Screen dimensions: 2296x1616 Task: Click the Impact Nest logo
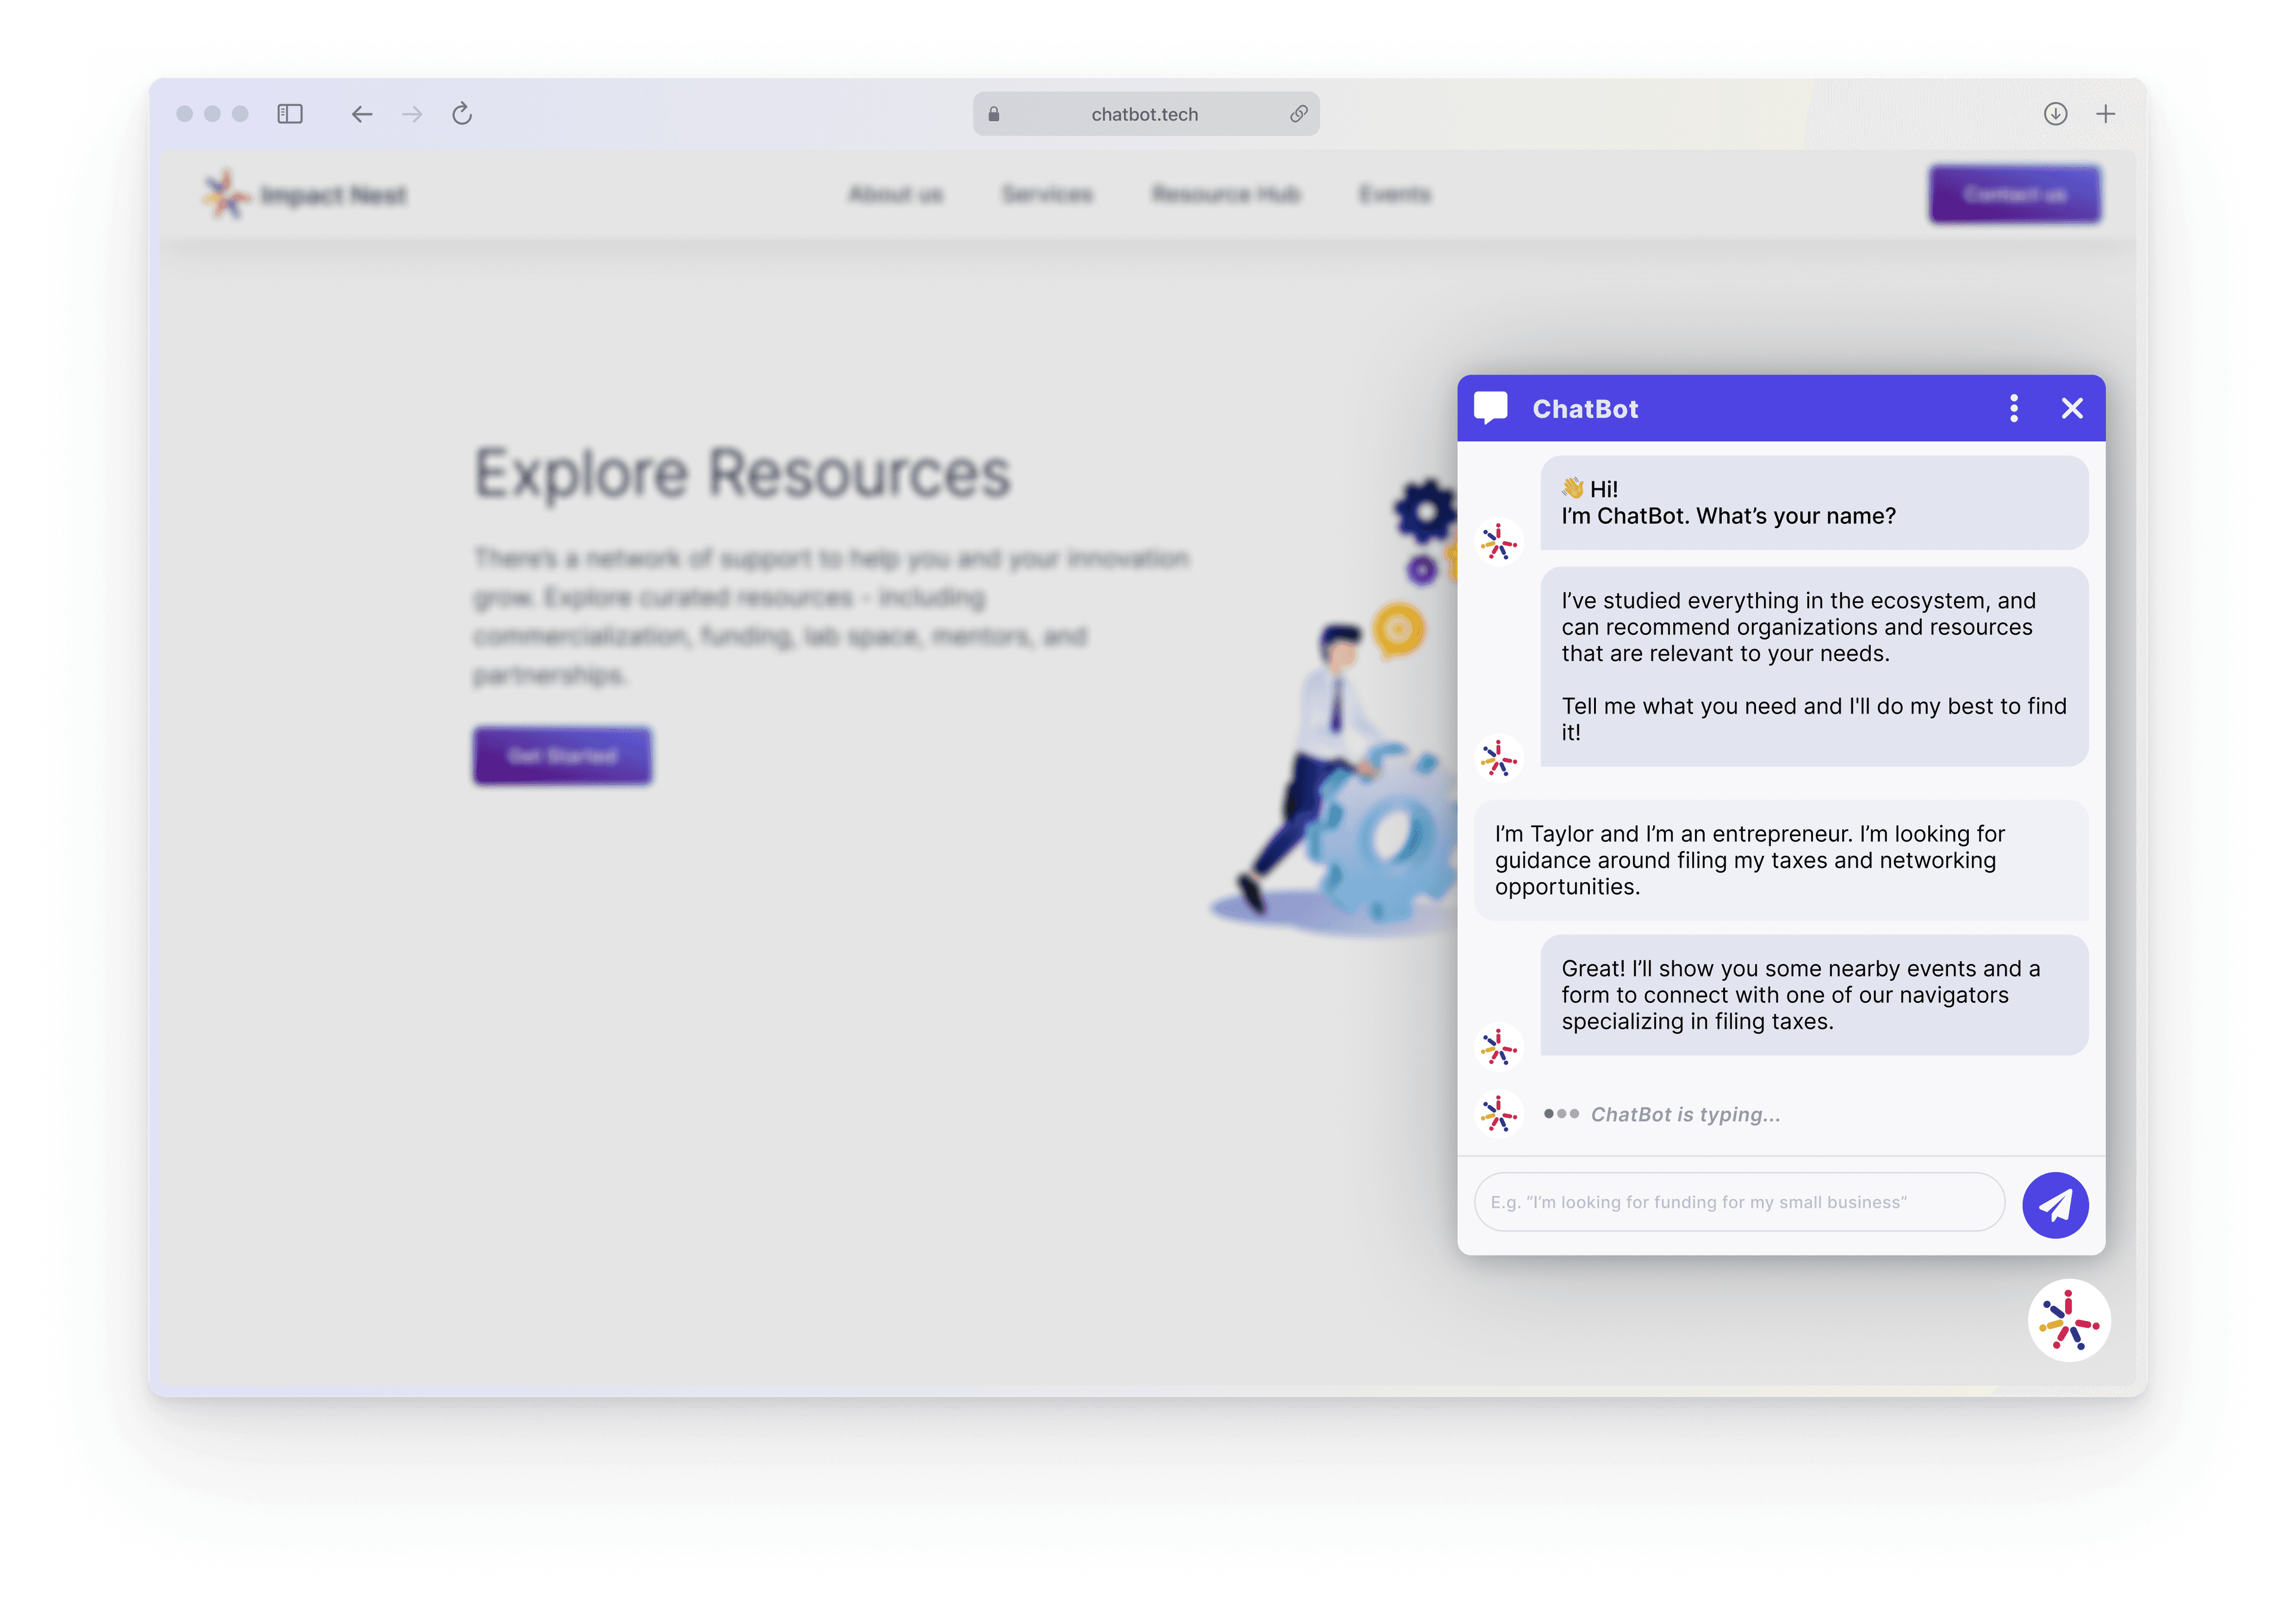click(305, 194)
